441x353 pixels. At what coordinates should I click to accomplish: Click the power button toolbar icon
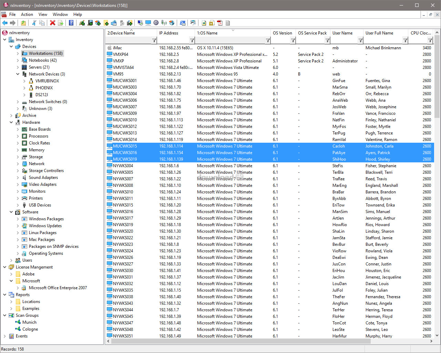156,23
